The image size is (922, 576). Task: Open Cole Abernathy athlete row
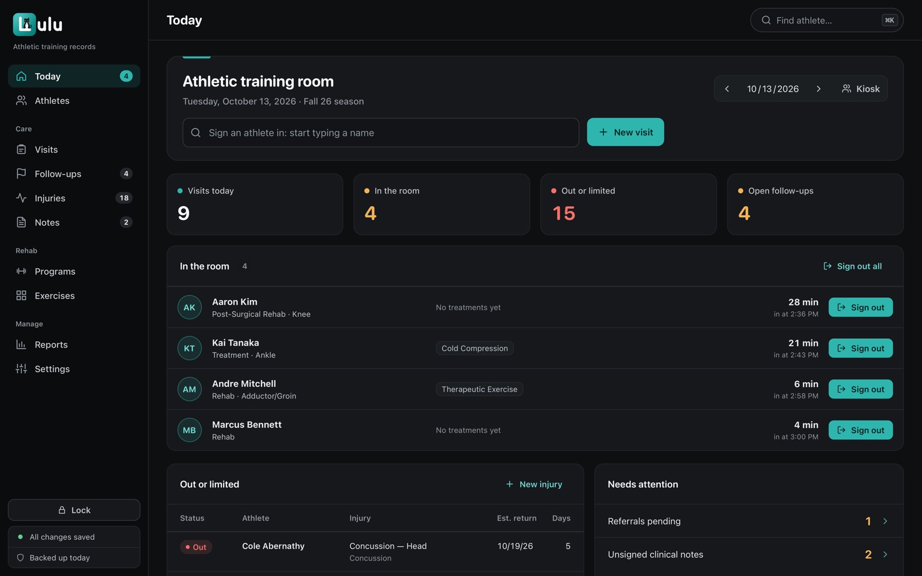click(375, 552)
